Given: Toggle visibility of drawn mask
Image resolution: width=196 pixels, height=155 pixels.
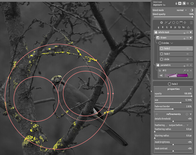Looking at the screenshot, I should [x=187, y=38].
